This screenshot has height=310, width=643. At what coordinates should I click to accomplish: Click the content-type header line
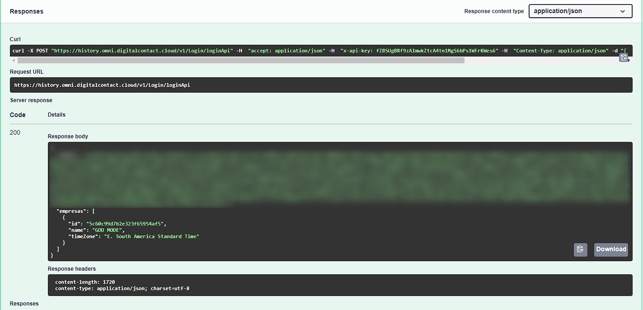[122, 288]
